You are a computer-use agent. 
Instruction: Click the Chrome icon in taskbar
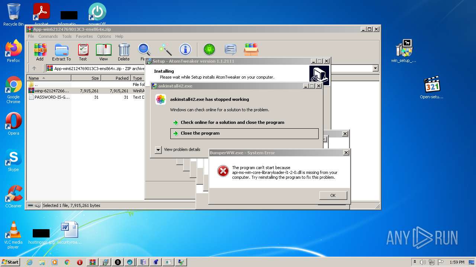67,262
